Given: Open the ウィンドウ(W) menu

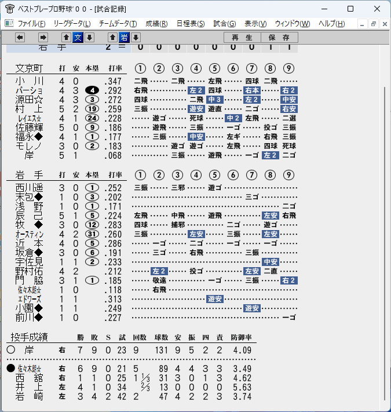Looking at the screenshot, I should [293, 24].
